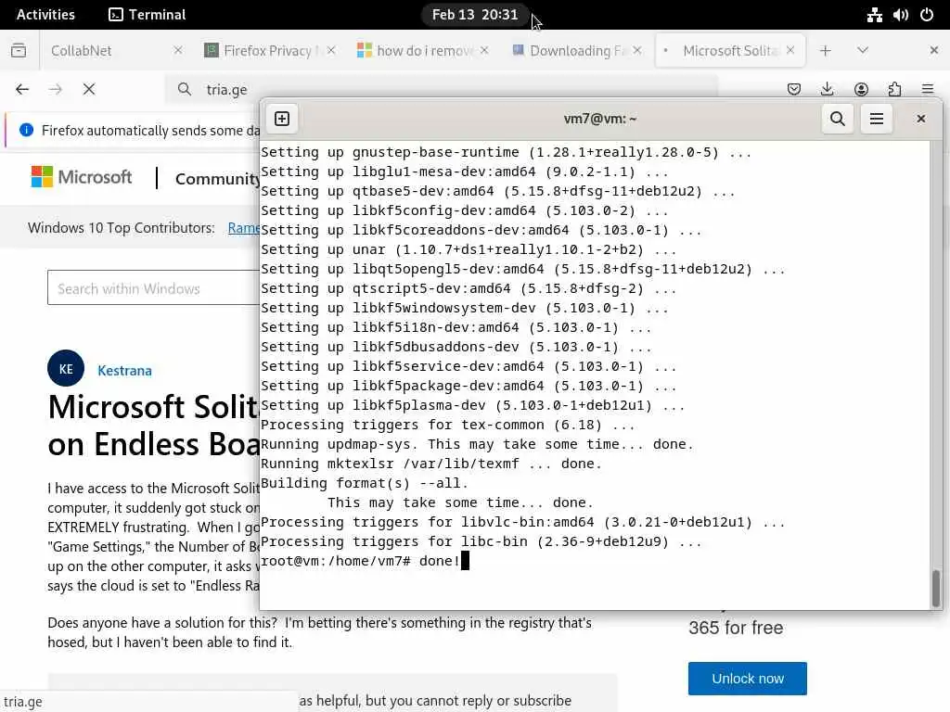Close the CollabNet tab
The height and width of the screenshot is (712, 950).
coord(178,50)
